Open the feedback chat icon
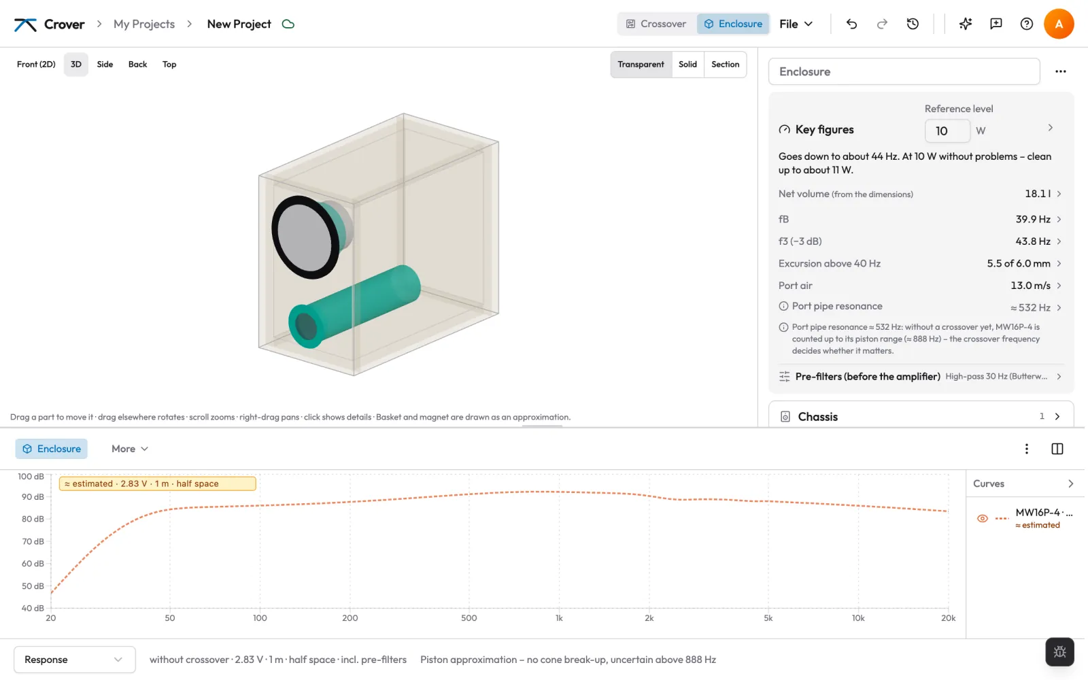This screenshot has height=680, width=1088. coord(996,24)
